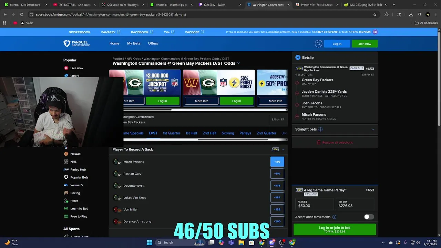This screenshot has width=441, height=248.
Task: Select Devonte Wyatt +178 sack odds
Action: tap(277, 186)
